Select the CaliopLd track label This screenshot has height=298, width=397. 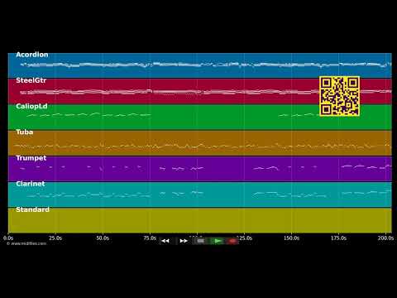tap(31, 106)
